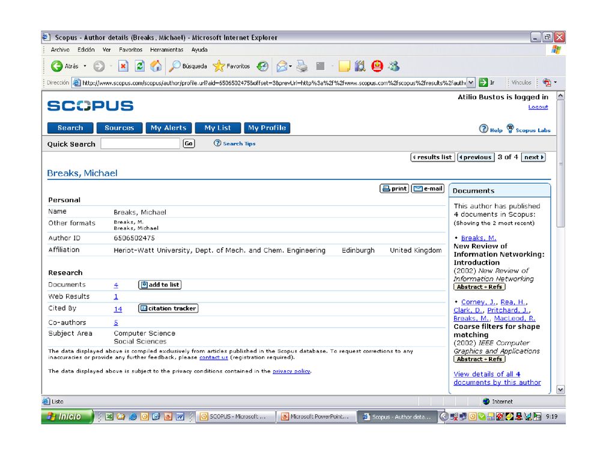
Task: Open the 4 documents count link
Action: click(116, 285)
